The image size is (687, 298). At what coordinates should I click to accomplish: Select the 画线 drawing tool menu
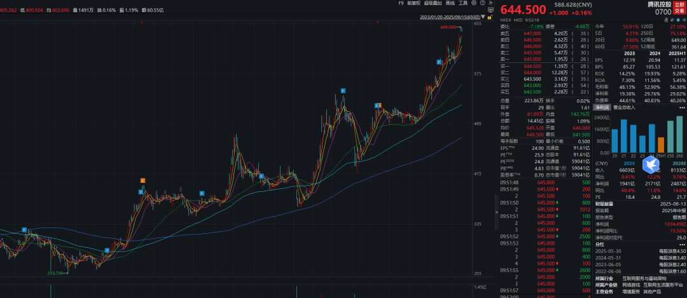450,3
